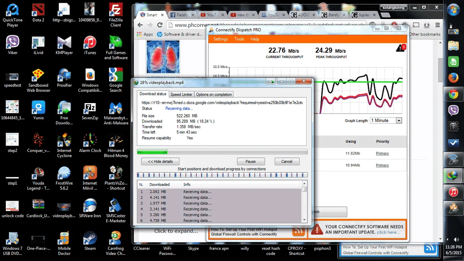Click Downloaded column header

click(164, 184)
